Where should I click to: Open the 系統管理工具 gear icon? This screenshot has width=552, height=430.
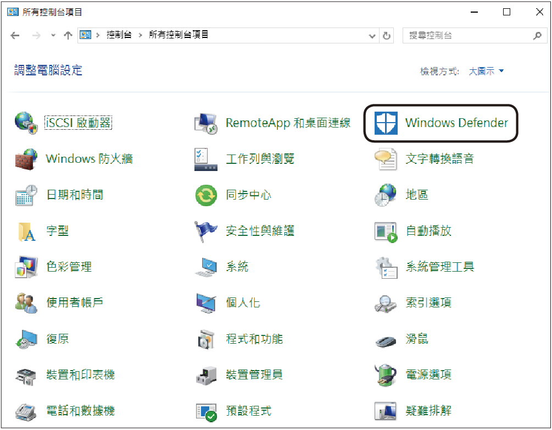pos(386,268)
